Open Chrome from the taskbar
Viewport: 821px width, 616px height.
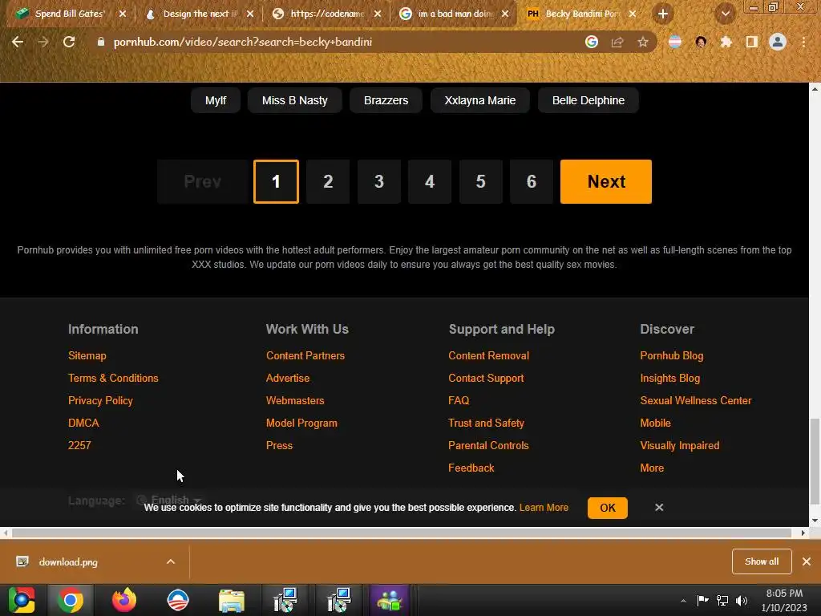71,600
